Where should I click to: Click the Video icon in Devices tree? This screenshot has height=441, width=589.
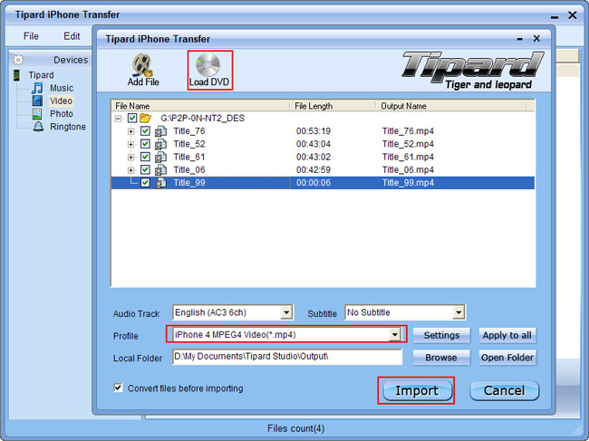(x=37, y=101)
